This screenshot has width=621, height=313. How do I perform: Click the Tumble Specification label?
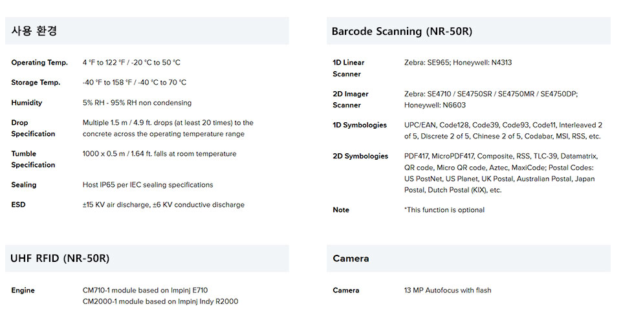(x=33, y=159)
